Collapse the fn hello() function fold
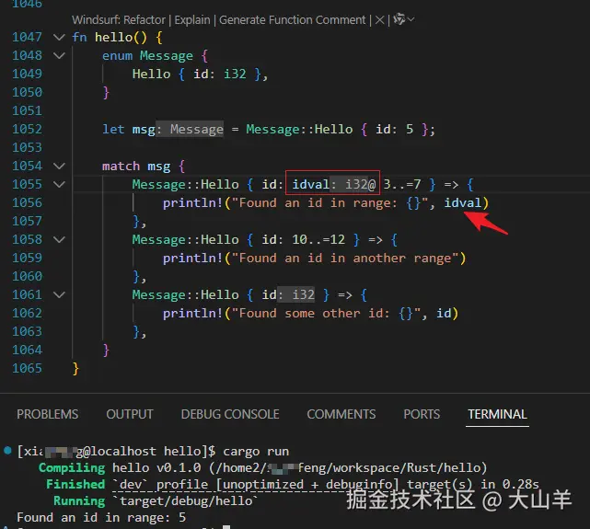Screen dimensions: 590x529 [x=60, y=38]
